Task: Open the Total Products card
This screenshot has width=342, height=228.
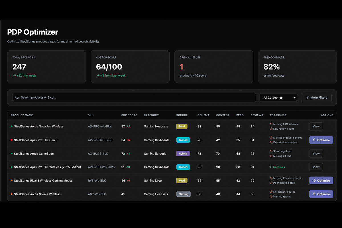Action: tap(46, 67)
